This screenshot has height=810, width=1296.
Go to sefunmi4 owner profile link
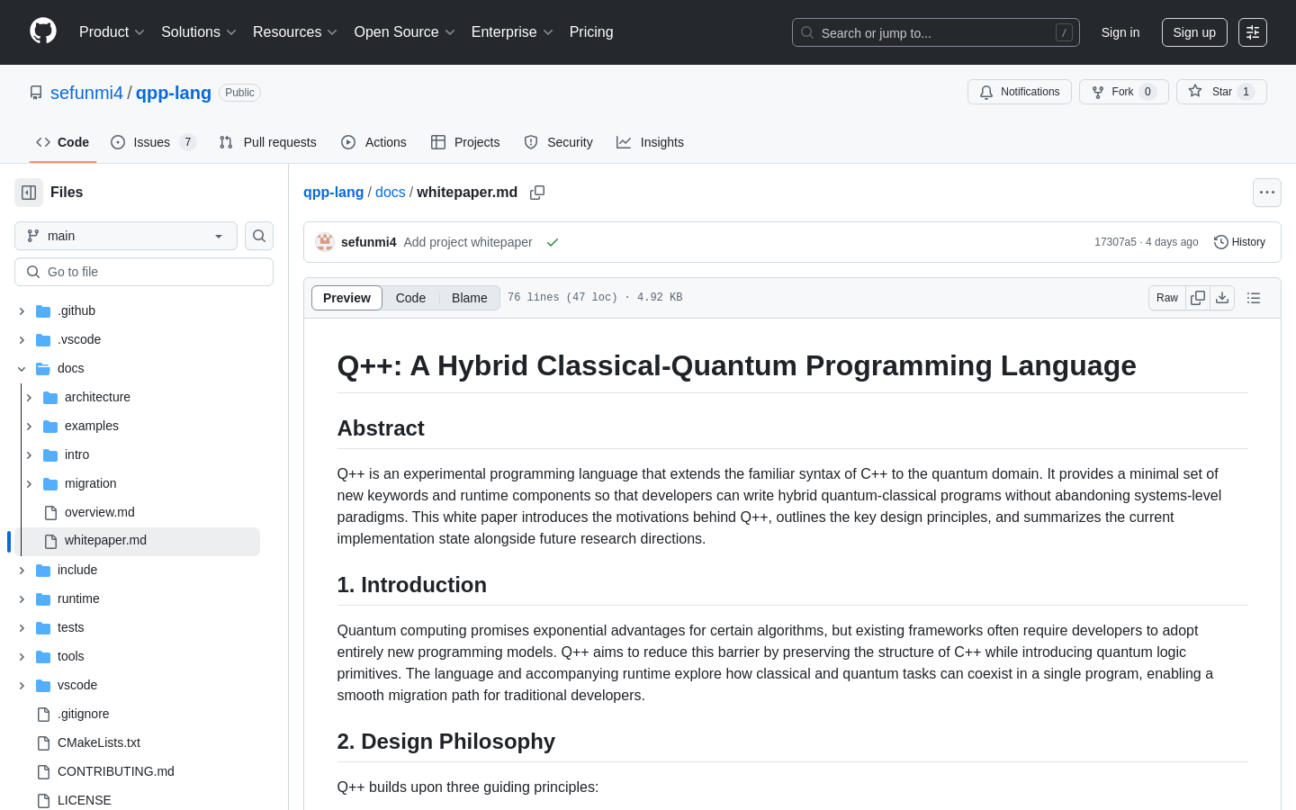point(86,93)
